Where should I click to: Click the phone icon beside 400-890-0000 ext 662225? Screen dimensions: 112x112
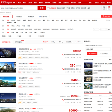point(63,84)
